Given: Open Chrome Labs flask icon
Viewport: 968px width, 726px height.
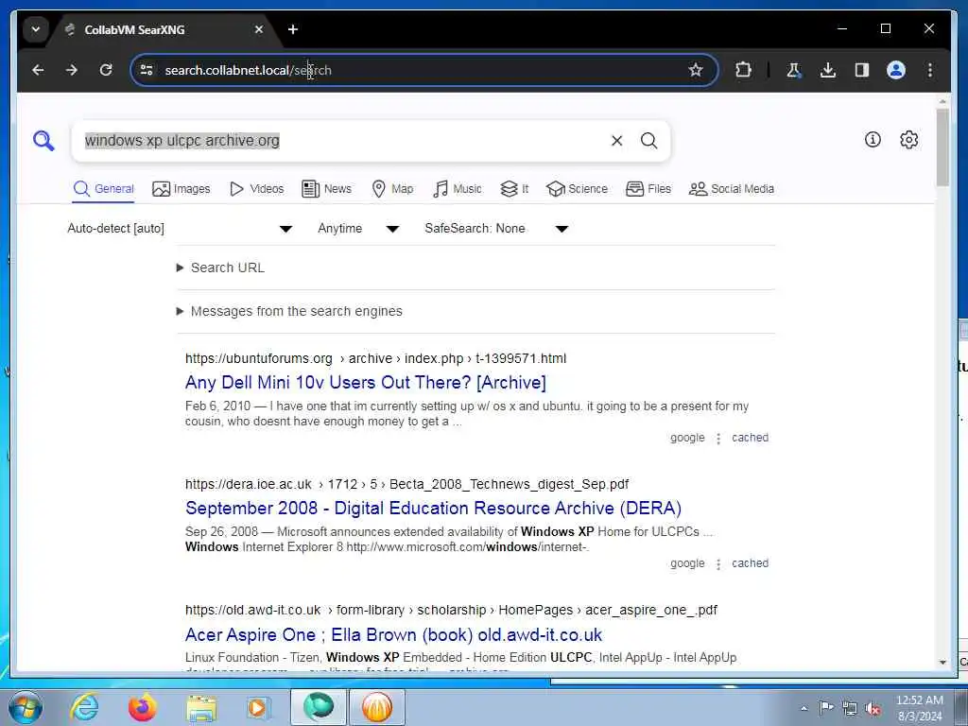Looking at the screenshot, I should tap(794, 70).
